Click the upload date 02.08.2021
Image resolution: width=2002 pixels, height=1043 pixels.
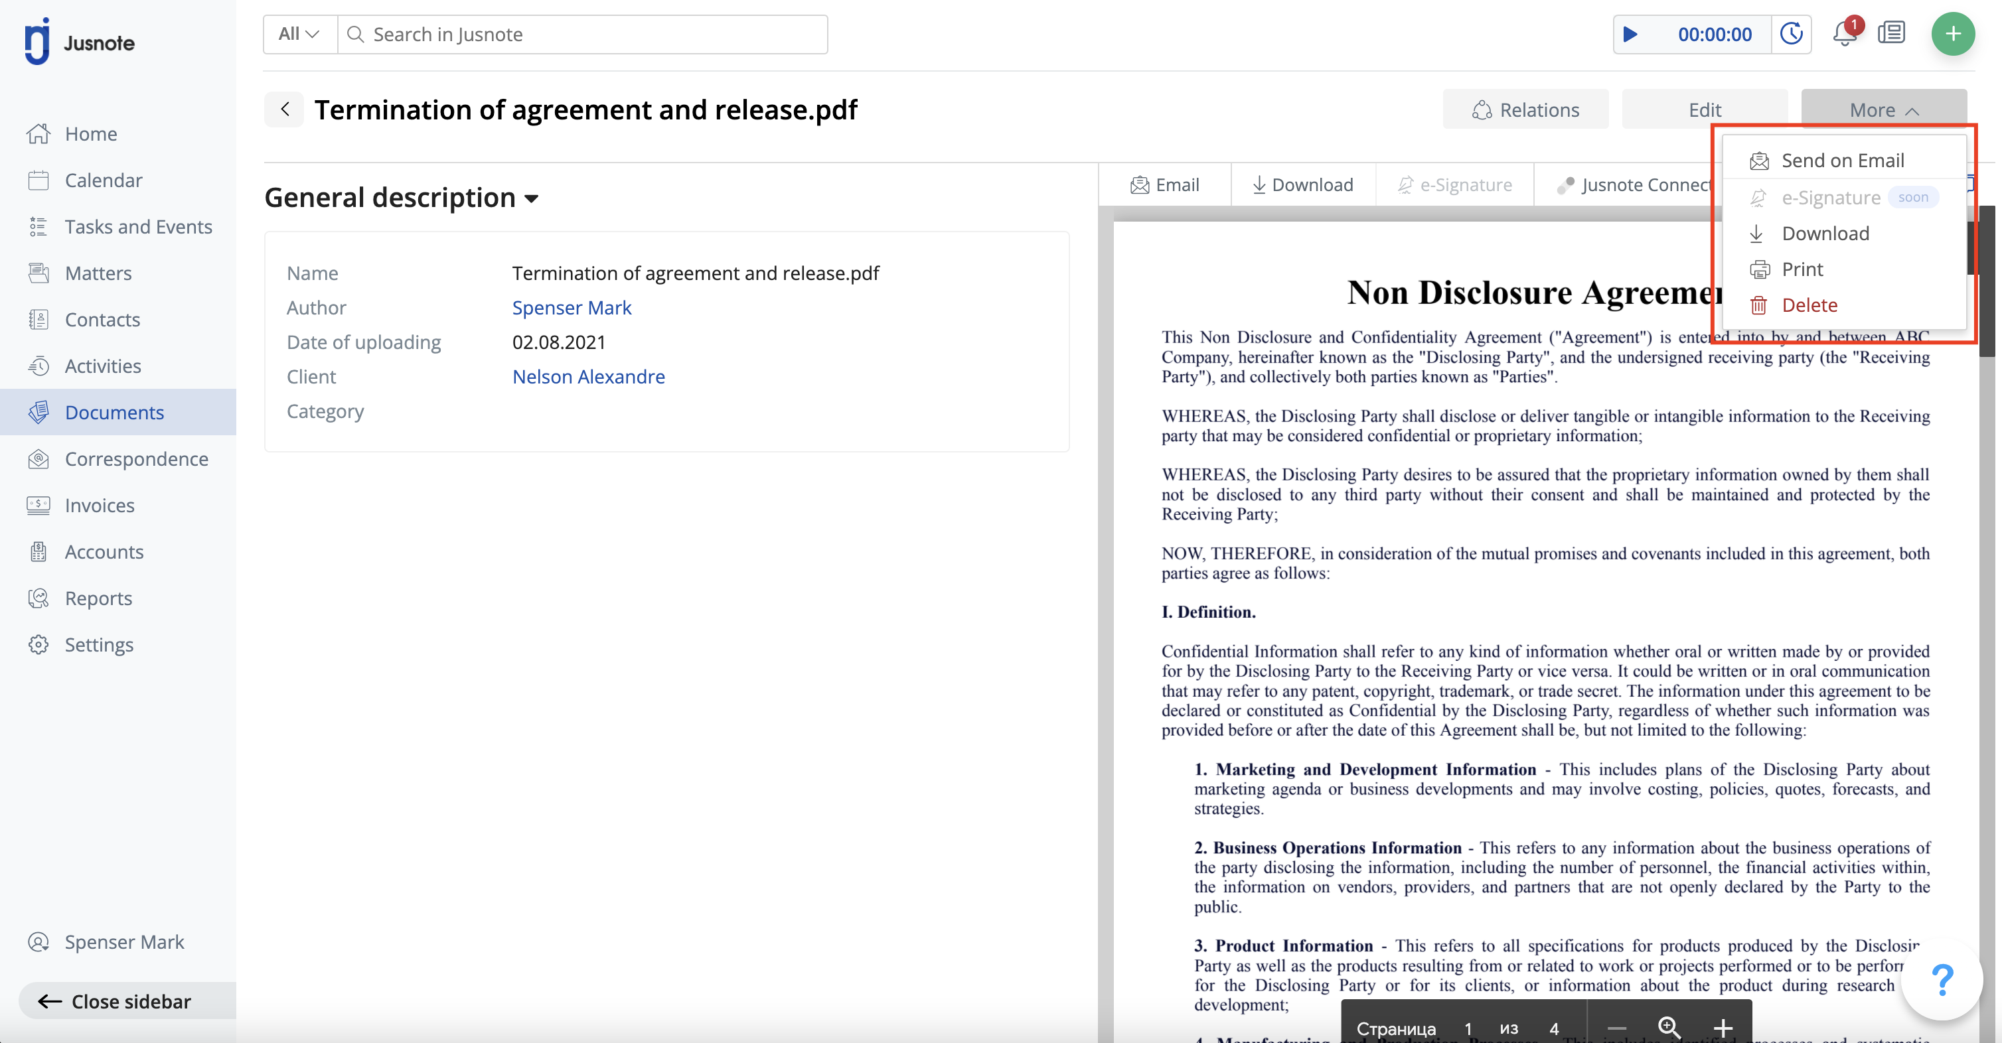click(x=559, y=342)
